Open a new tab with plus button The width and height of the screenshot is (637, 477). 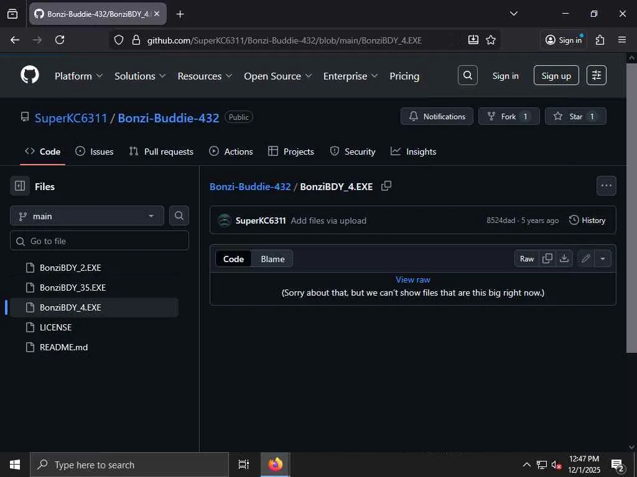point(180,14)
